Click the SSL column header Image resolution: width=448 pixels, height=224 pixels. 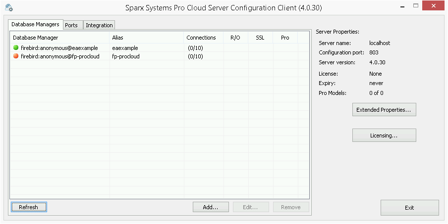coord(260,38)
